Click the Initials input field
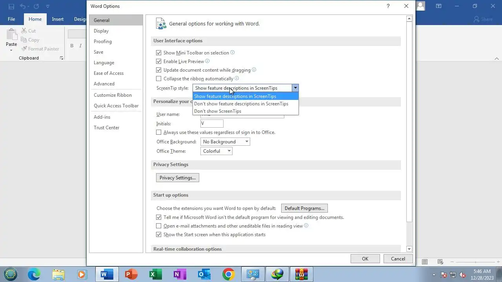The height and width of the screenshot is (282, 502). pos(212,123)
